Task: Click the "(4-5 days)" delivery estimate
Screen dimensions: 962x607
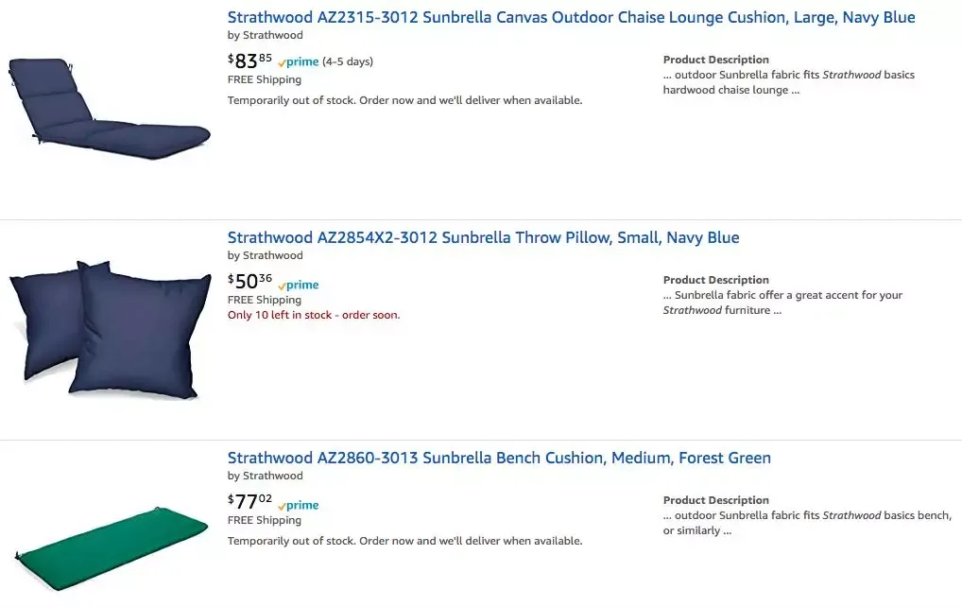Action: 348,62
